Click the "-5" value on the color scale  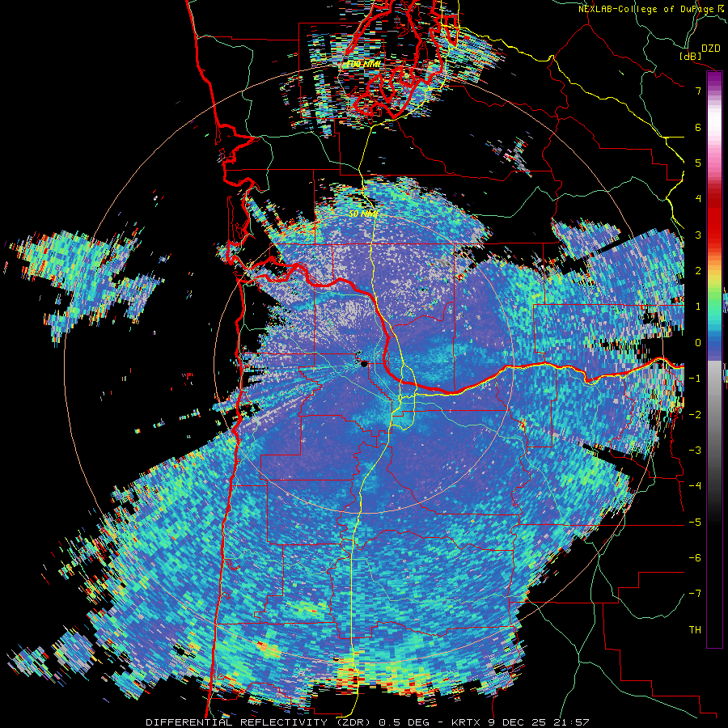[x=695, y=523]
